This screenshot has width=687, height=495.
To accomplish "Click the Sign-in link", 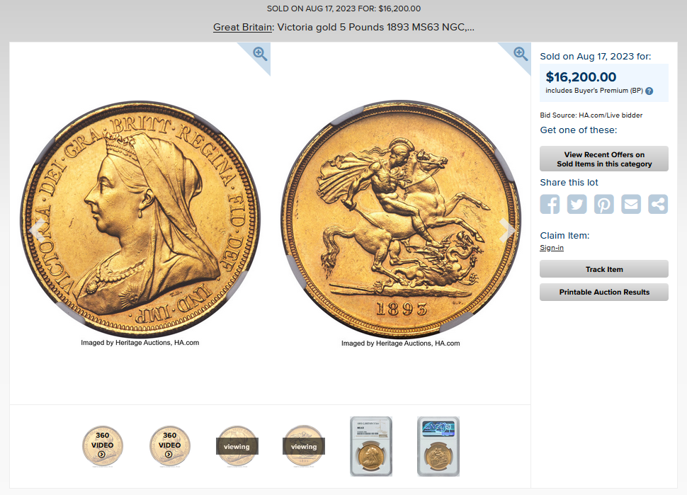I will pyautogui.click(x=552, y=248).
